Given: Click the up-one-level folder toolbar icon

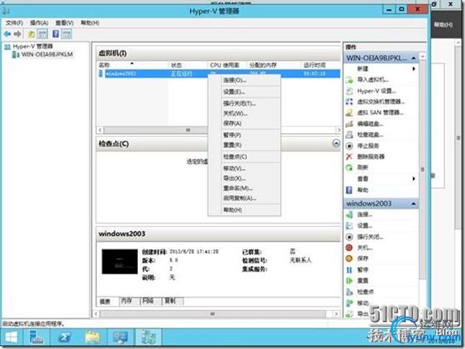Looking at the screenshot, I should pos(32,34).
